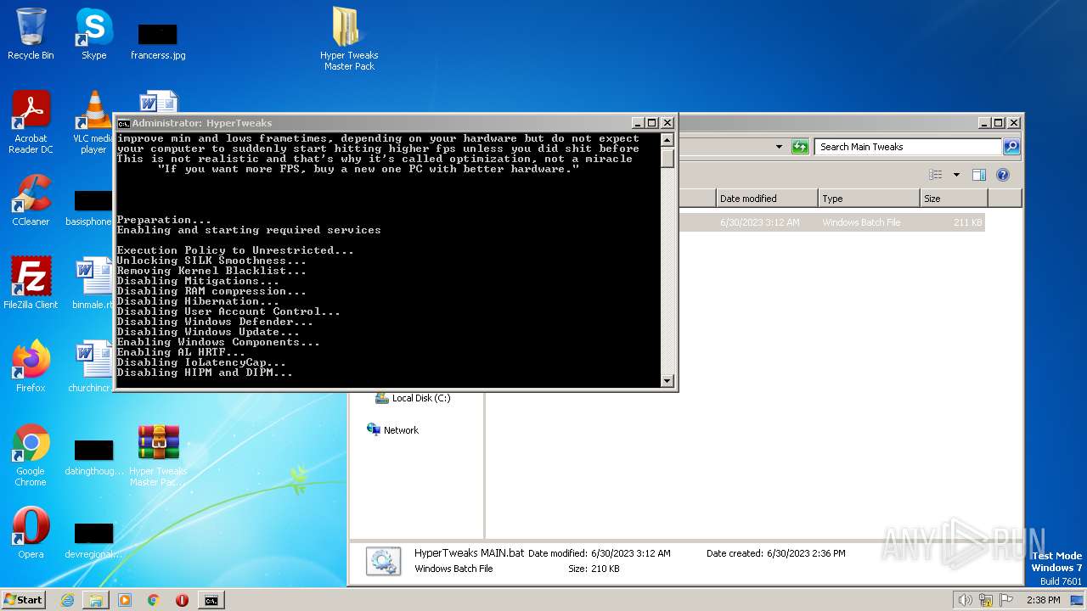The height and width of the screenshot is (611, 1087).
Task: Open the devregional... desktop file
Action: tap(94, 540)
